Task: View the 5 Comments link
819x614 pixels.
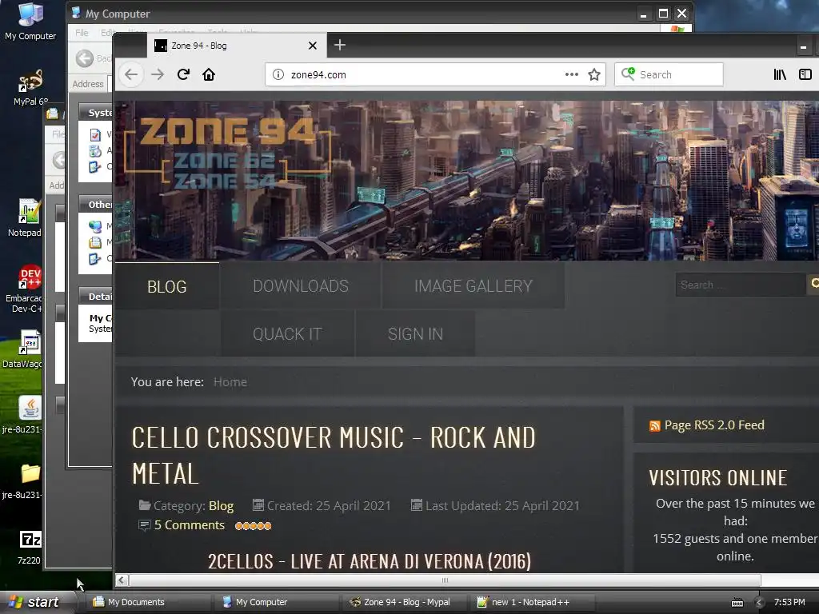Action: pyautogui.click(x=189, y=525)
